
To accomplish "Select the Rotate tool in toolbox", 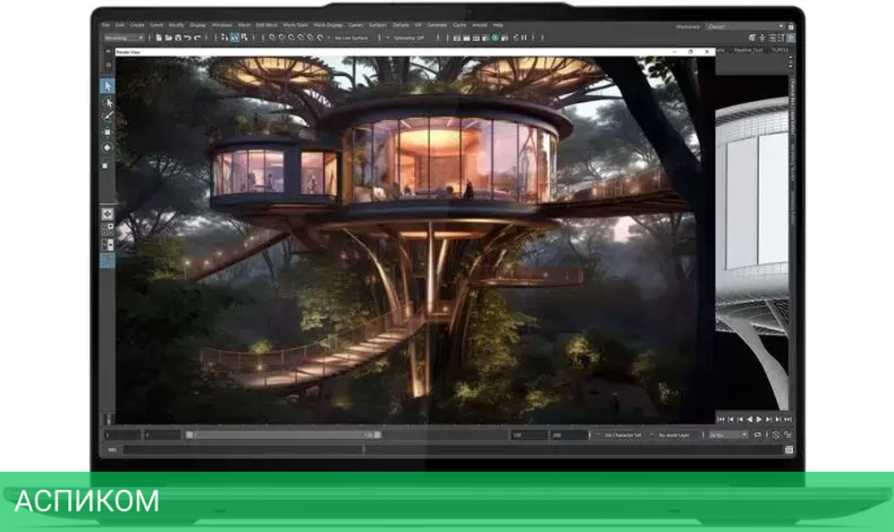I will pos(107,148).
